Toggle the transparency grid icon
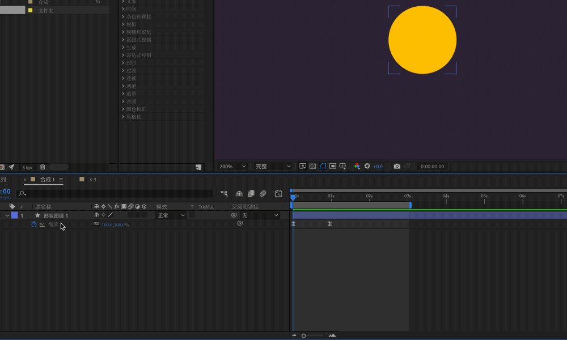Viewport: 567px width, 340px height. point(313,166)
